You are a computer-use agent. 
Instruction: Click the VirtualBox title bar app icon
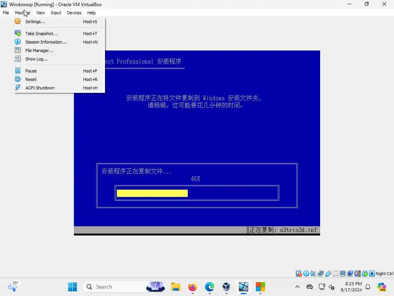[4, 4]
